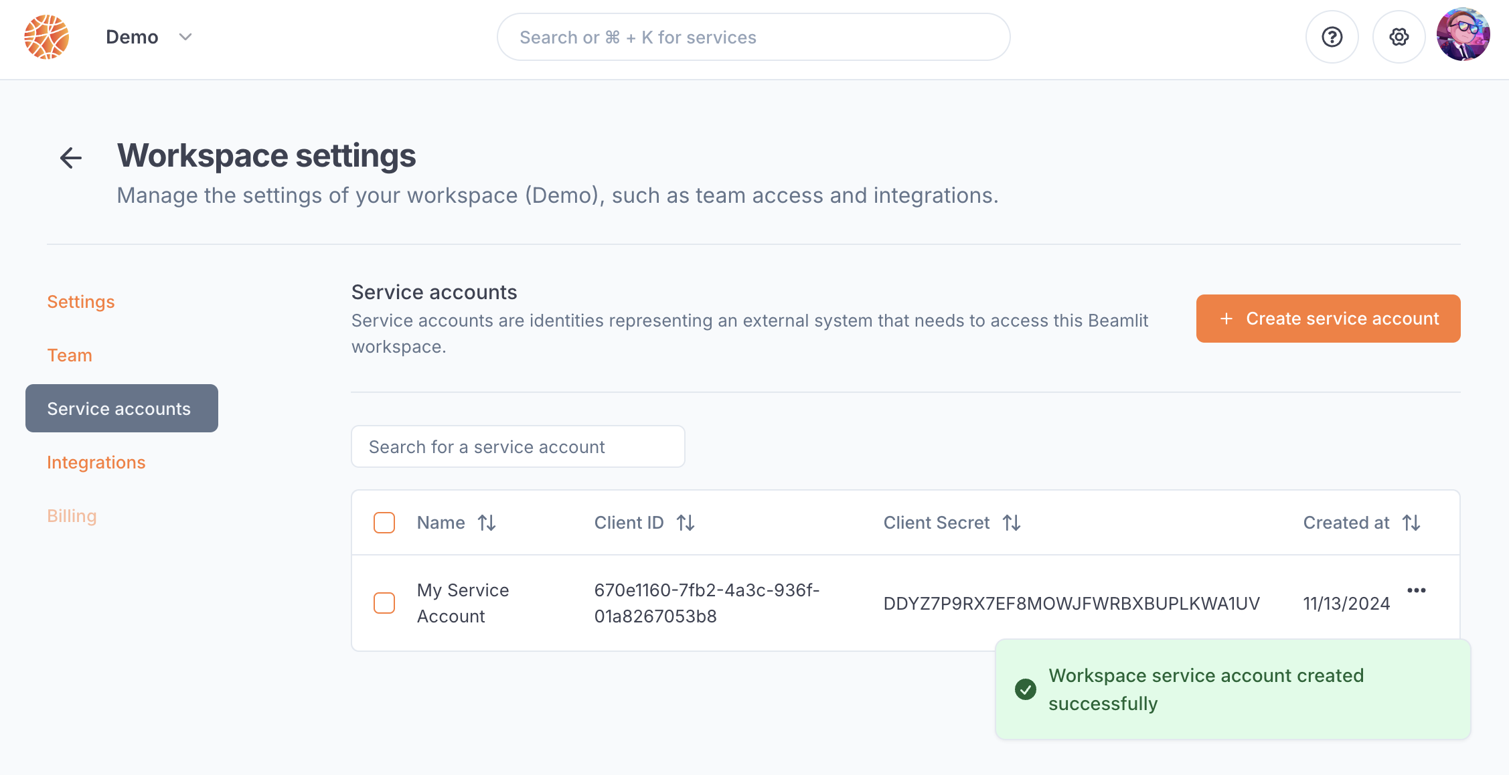Sort by Client Secret arrows icon
Image resolution: width=1509 pixels, height=775 pixels.
[x=1012, y=523]
